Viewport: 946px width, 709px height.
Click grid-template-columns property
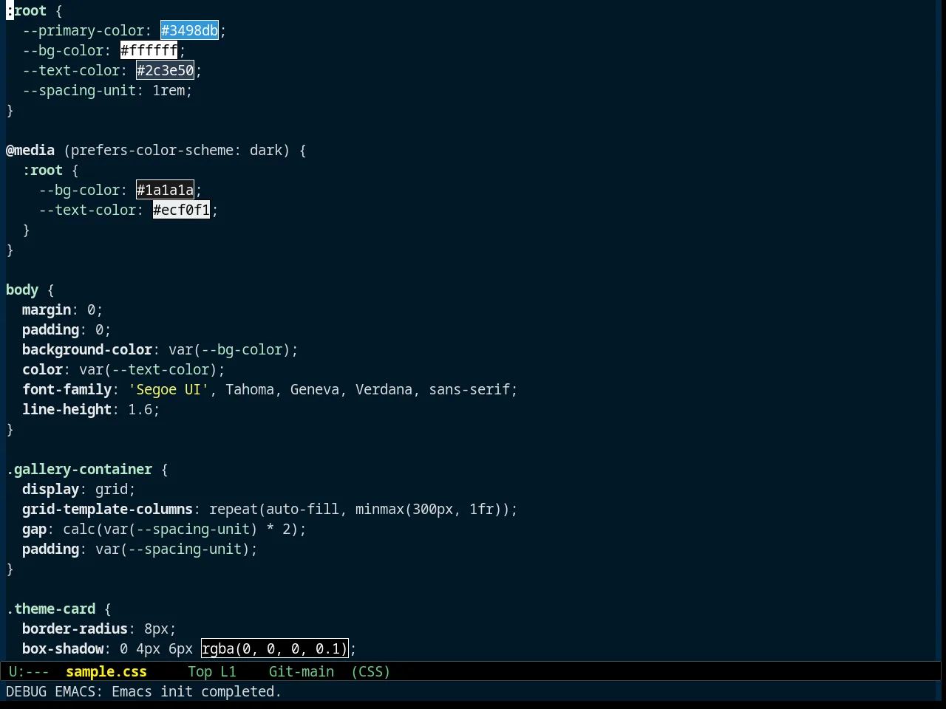107,509
